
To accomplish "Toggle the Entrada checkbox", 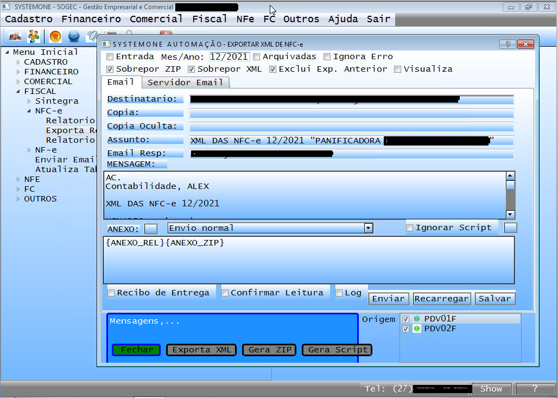I will pyautogui.click(x=110, y=56).
